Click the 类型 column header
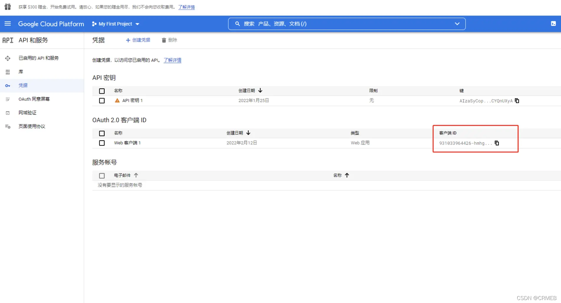Viewport: 561px width, 303px height. tap(355, 133)
